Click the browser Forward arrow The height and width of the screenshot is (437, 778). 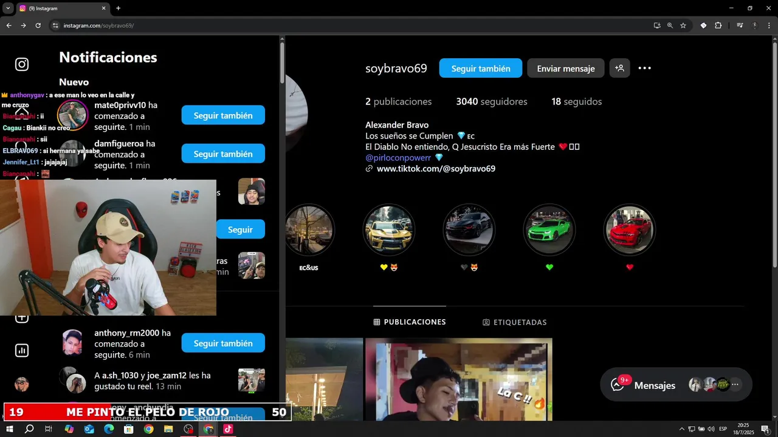[x=23, y=25]
